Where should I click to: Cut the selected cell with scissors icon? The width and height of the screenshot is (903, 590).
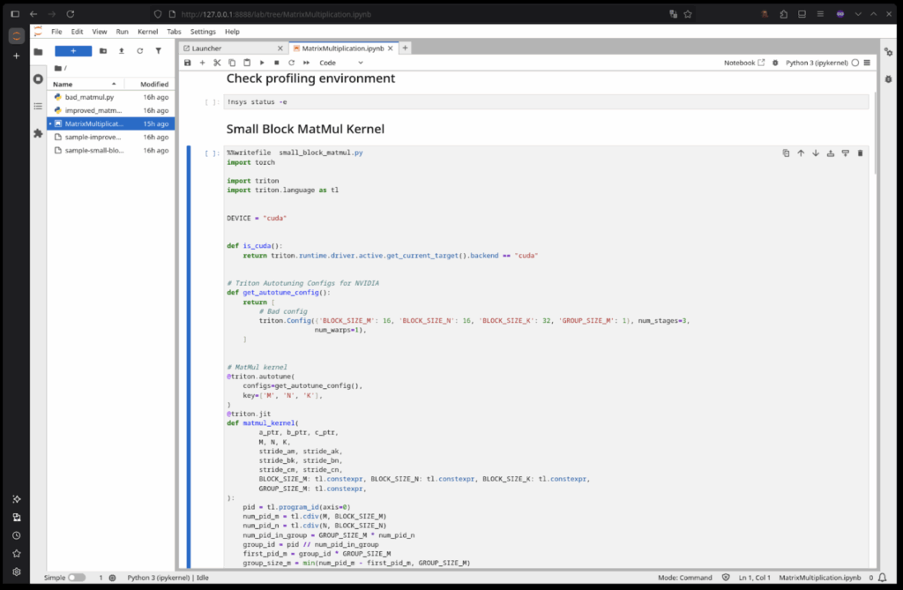tap(217, 63)
